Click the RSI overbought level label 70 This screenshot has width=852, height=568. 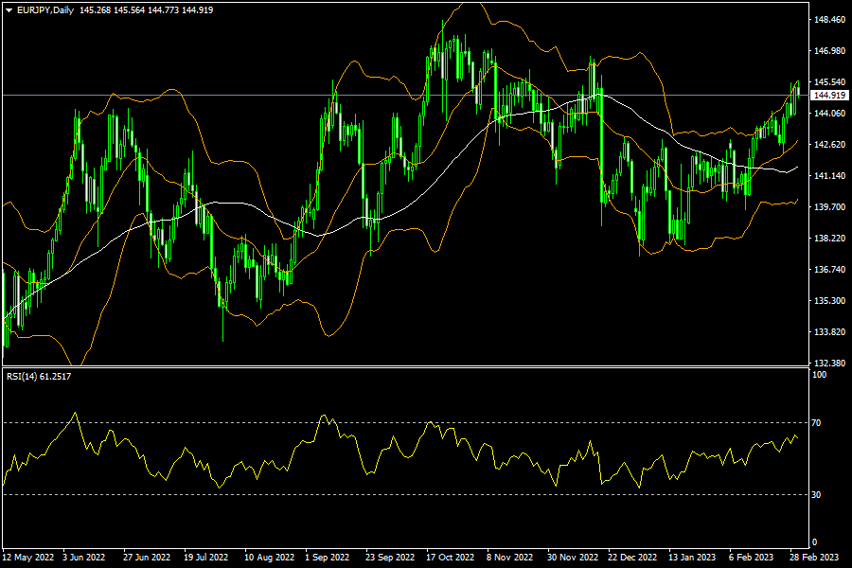(816, 422)
